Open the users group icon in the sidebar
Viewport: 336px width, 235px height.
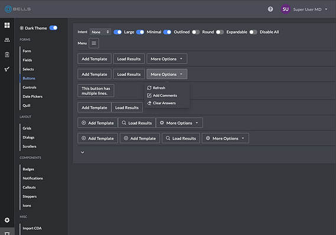pyautogui.click(x=7, y=39)
